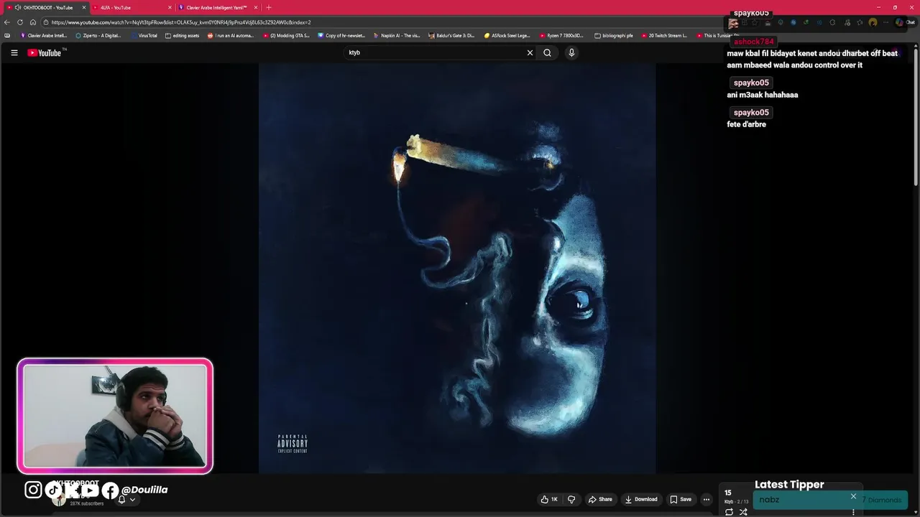
Task: Open the editing assets bookmark folder
Action: tap(183, 35)
